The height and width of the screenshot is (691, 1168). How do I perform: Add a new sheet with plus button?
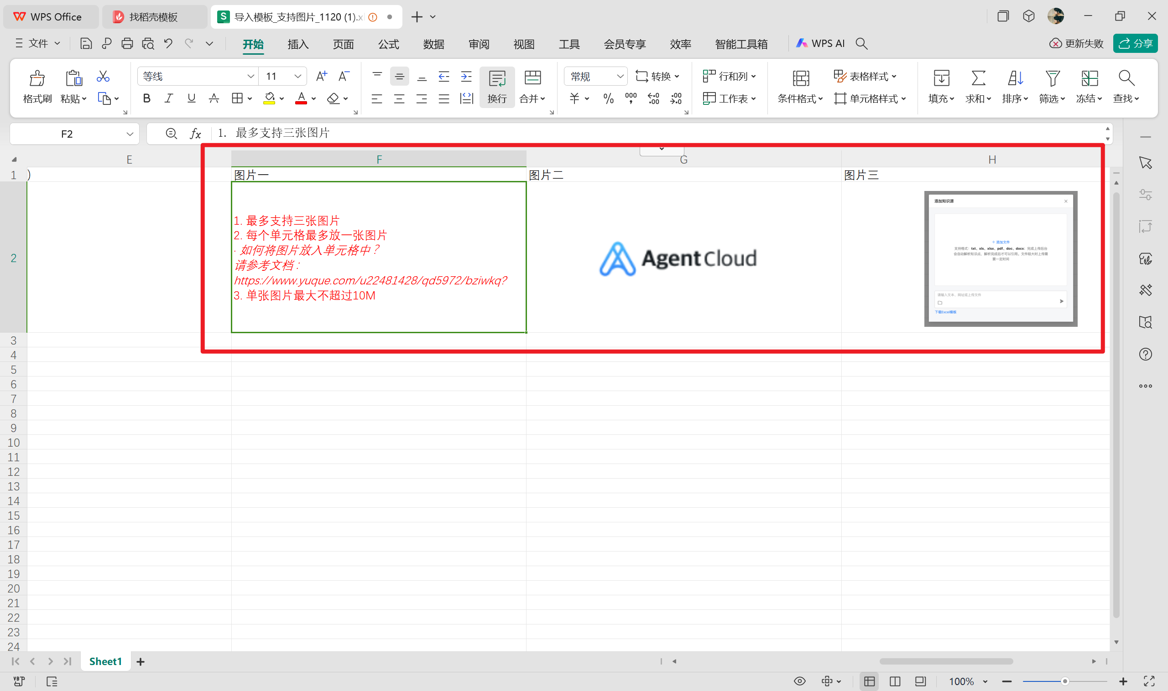[140, 661]
